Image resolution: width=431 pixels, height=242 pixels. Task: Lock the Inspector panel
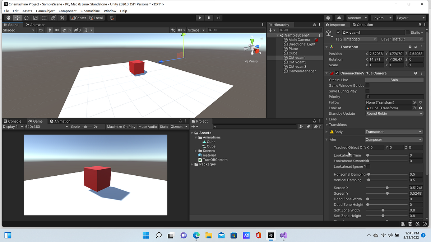tap(420, 25)
